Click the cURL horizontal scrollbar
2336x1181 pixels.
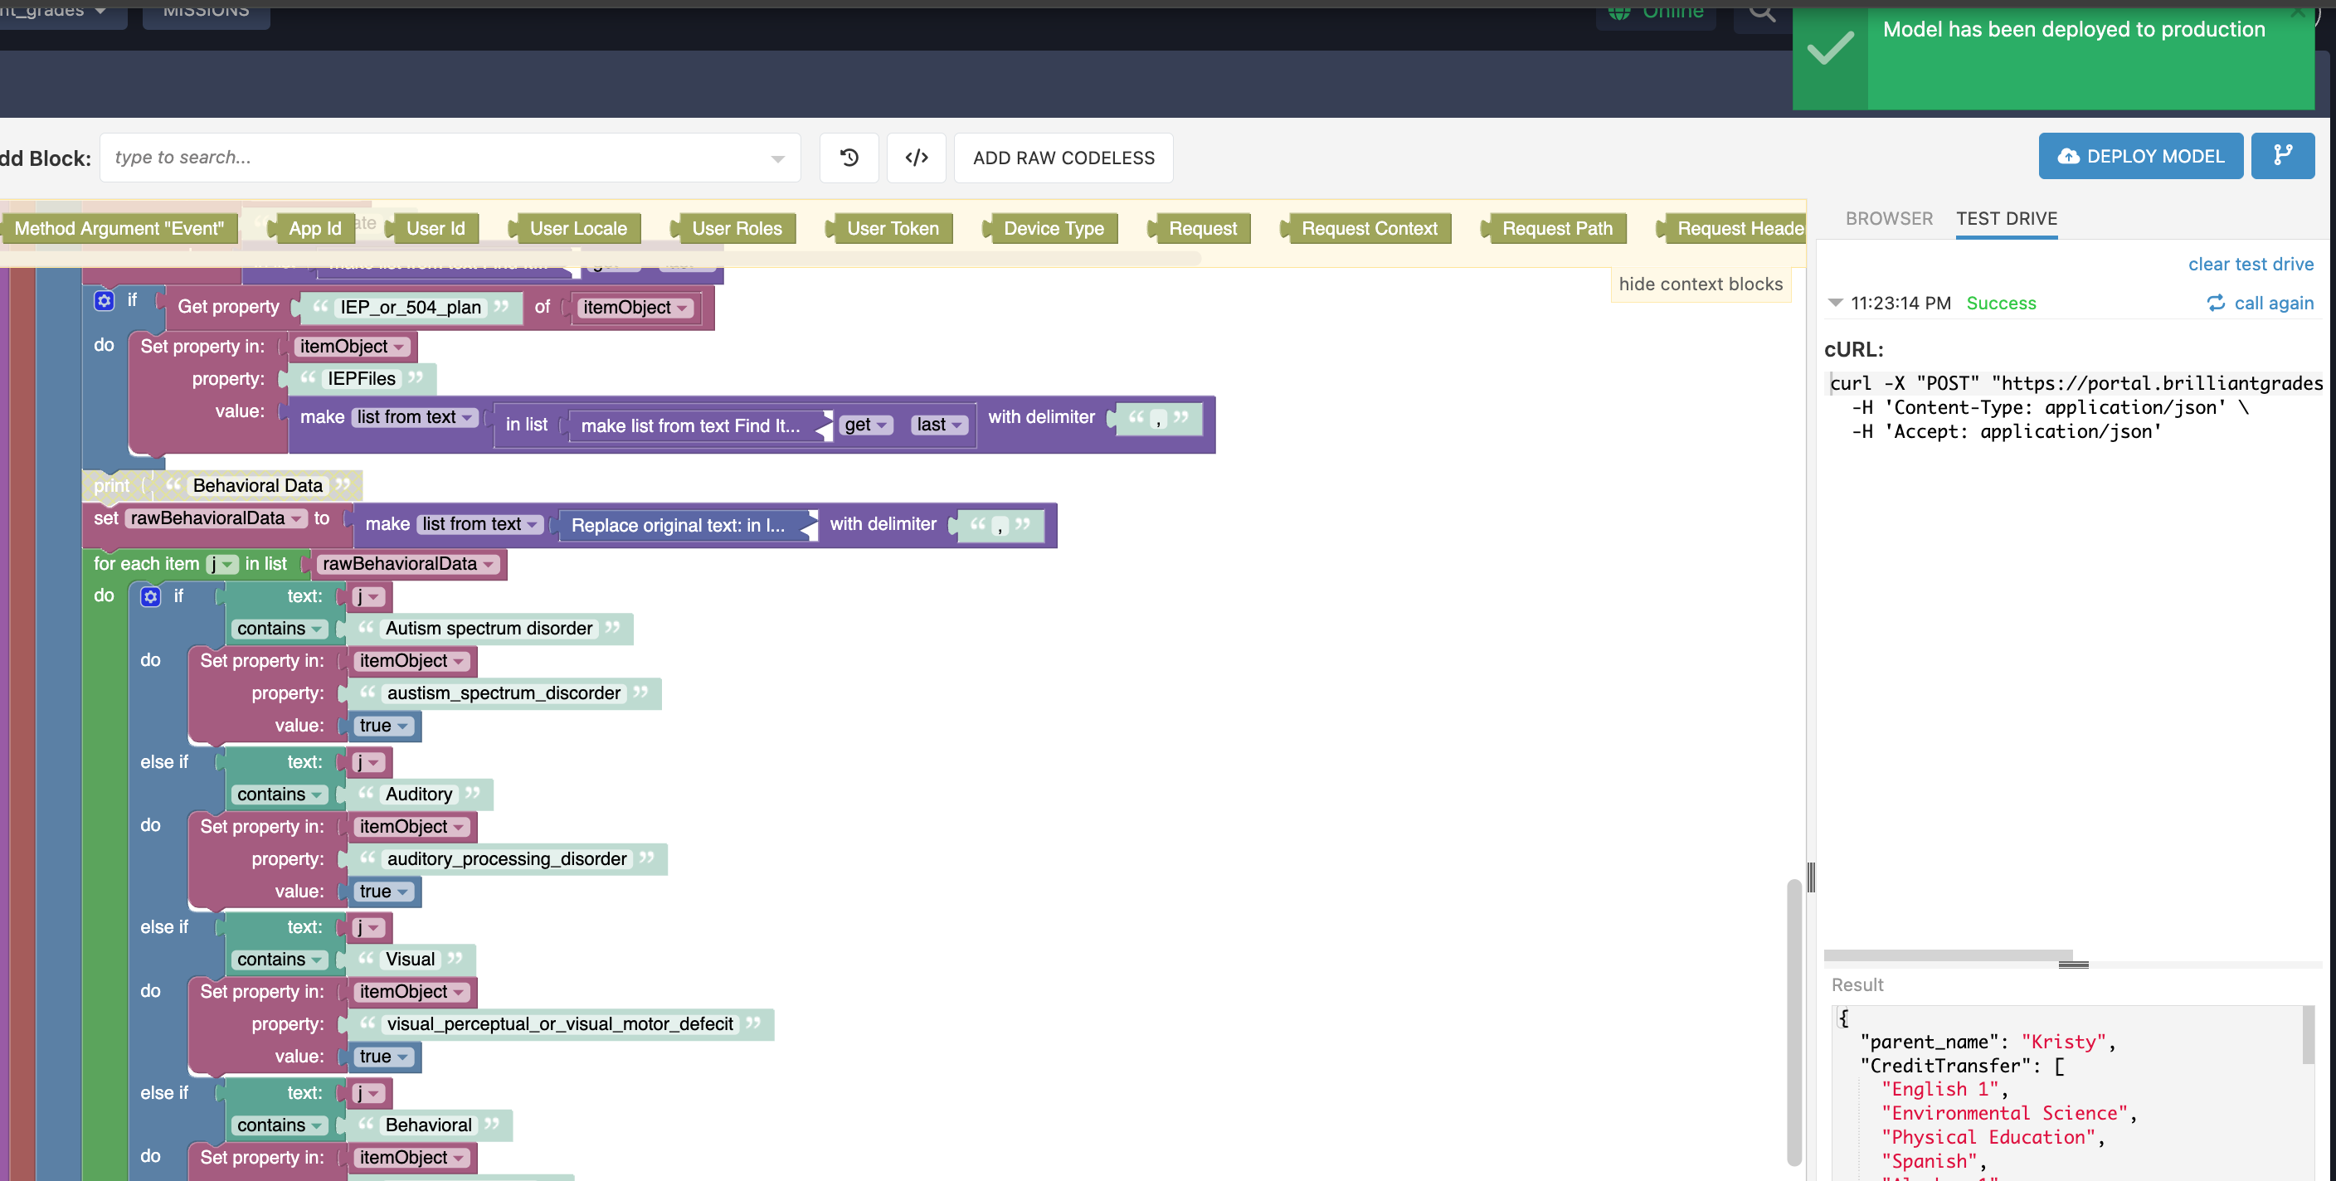tap(1947, 955)
